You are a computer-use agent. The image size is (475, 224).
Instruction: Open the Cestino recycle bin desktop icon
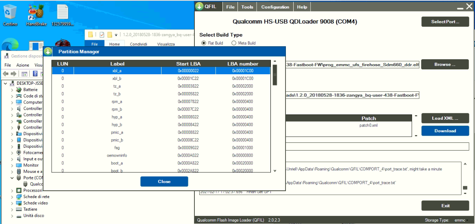coord(10,16)
